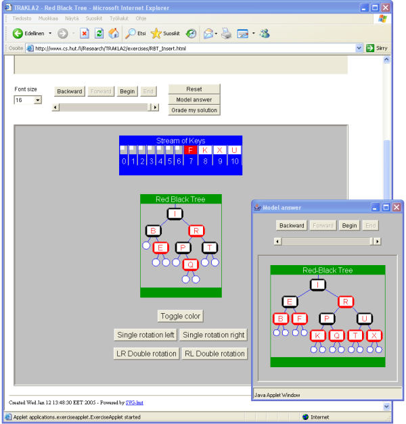The width and height of the screenshot is (406, 424).
Task: Click the refresh page icon
Action: tap(99, 34)
